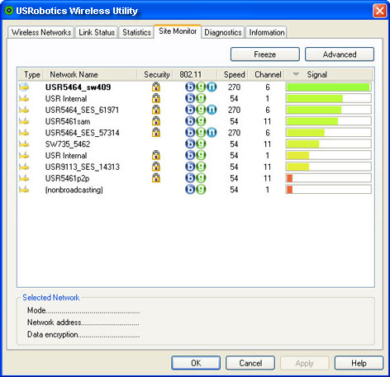
Task: Click the 802.11g icon for SW735_5462
Action: click(x=201, y=144)
